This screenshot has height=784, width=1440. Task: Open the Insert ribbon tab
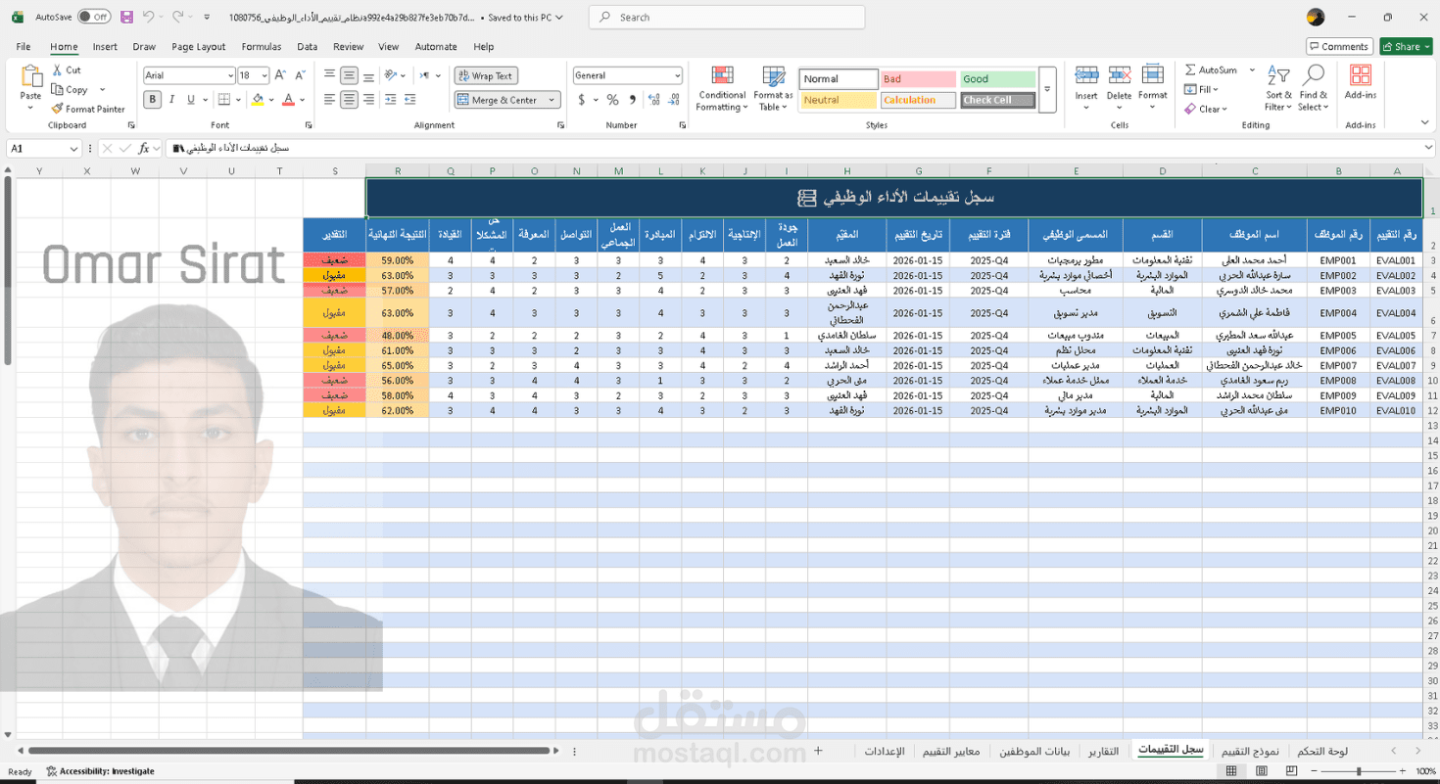click(x=105, y=46)
